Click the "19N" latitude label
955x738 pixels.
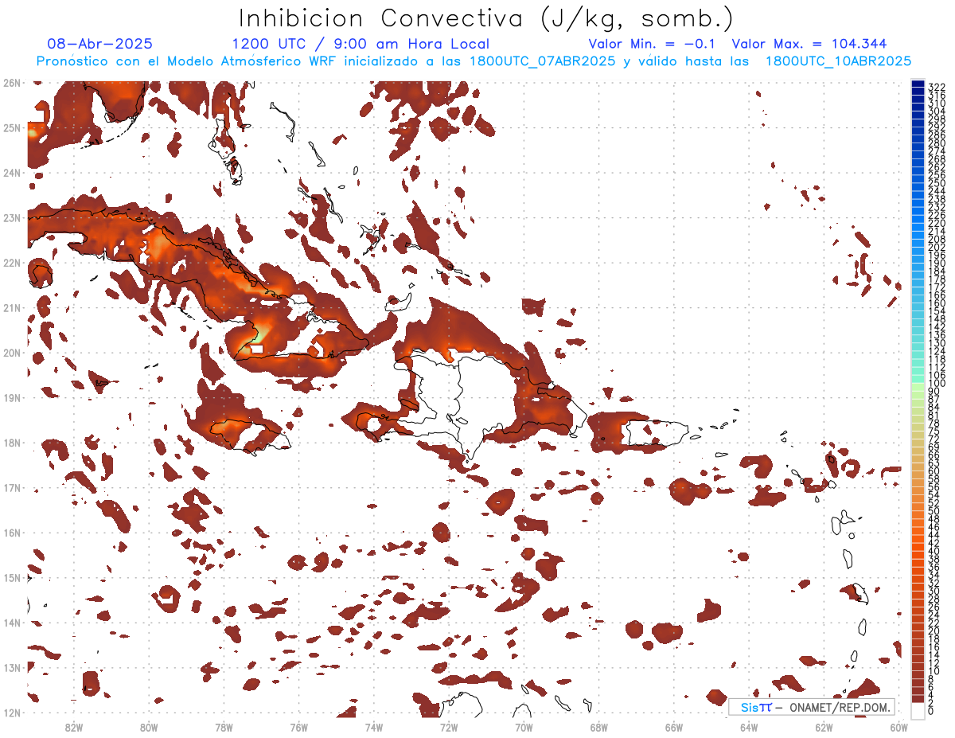click(12, 397)
